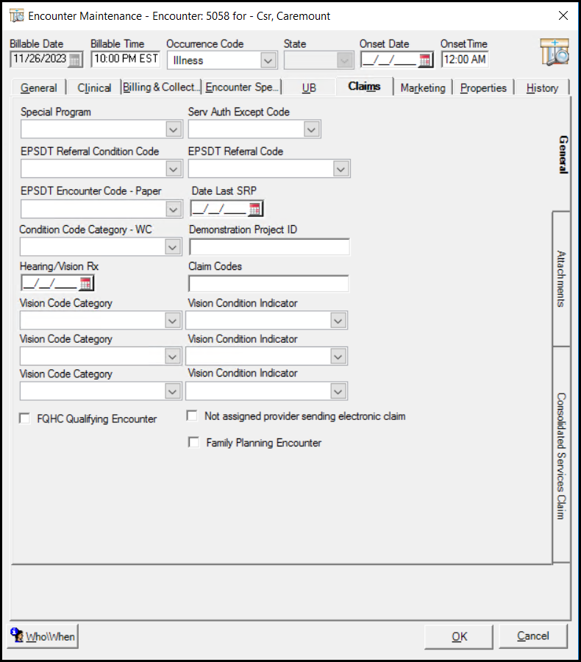Screen dimensions: 581x662
Task: Click the Who\When button
Action: point(43,636)
